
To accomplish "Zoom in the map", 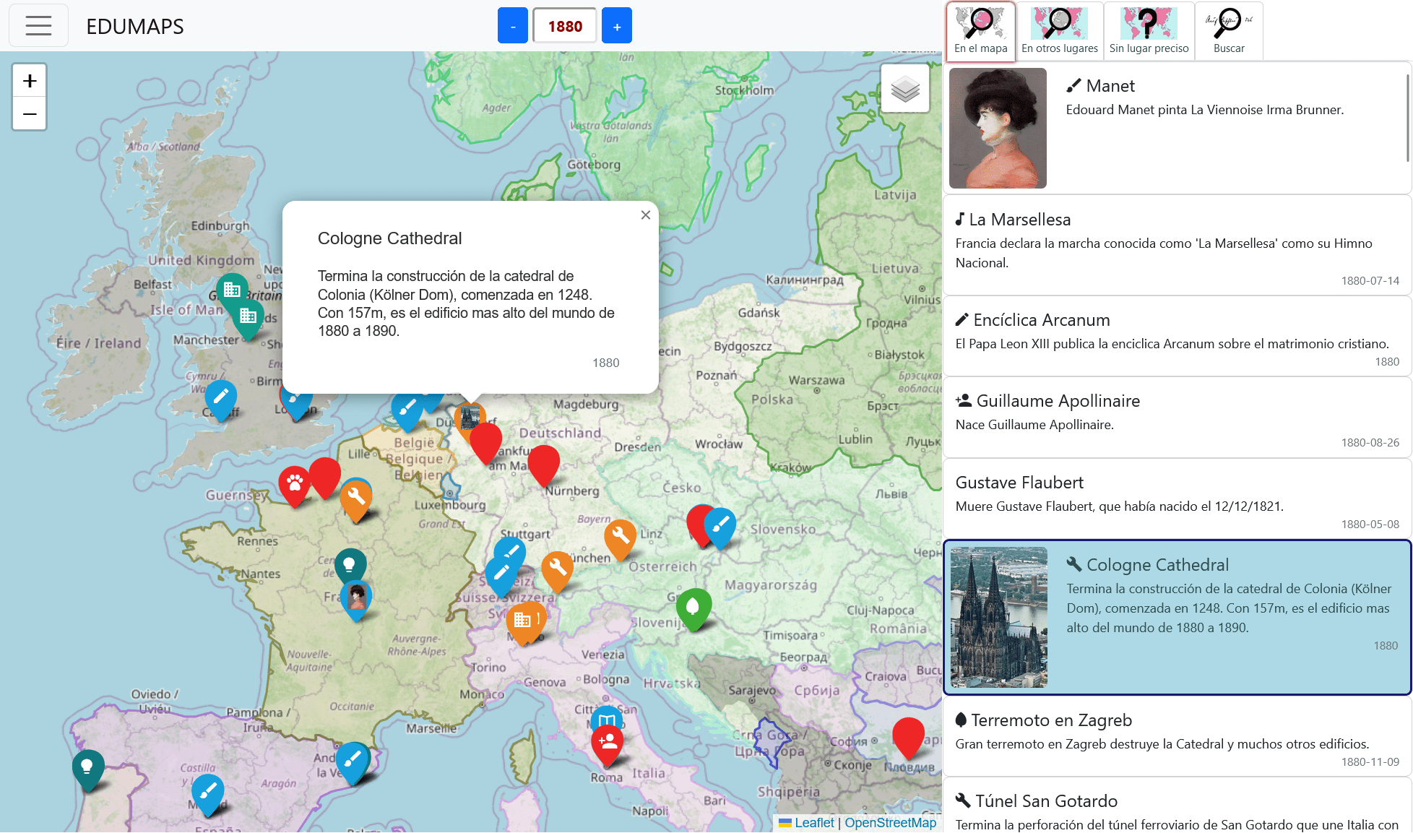I will tap(30, 81).
